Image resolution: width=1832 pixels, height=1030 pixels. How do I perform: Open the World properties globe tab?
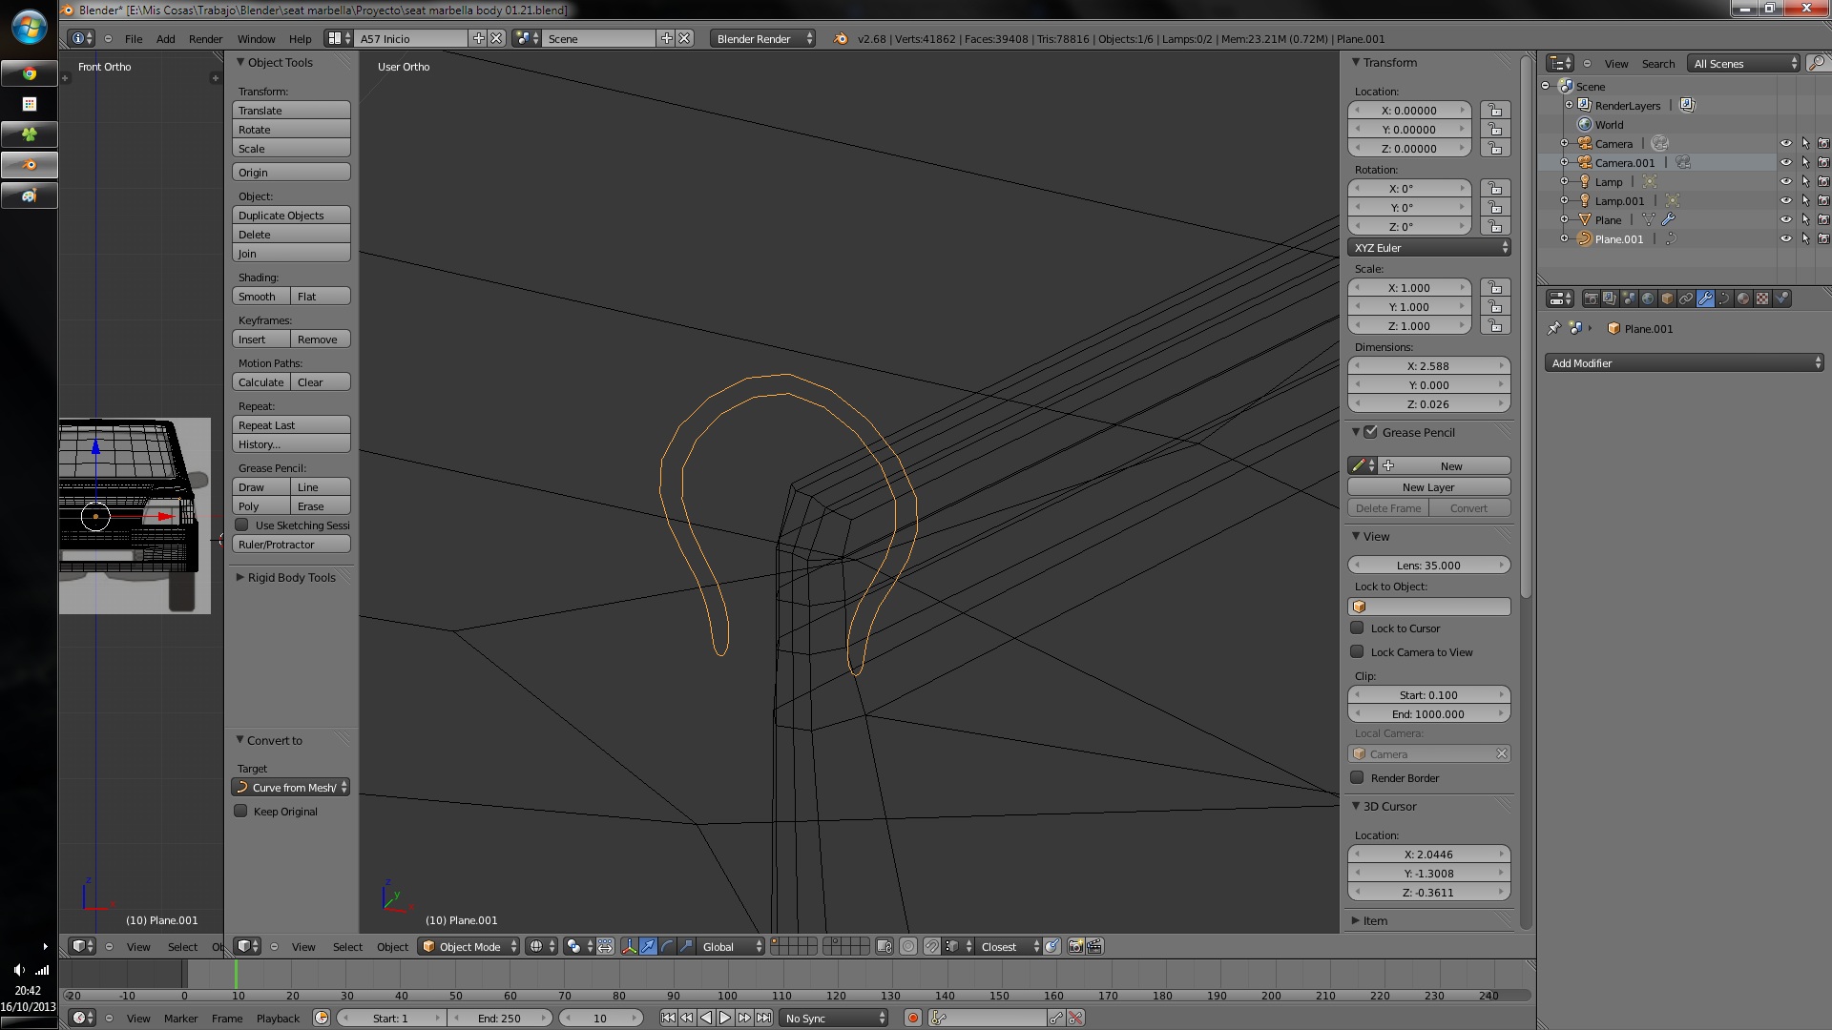click(x=1648, y=299)
